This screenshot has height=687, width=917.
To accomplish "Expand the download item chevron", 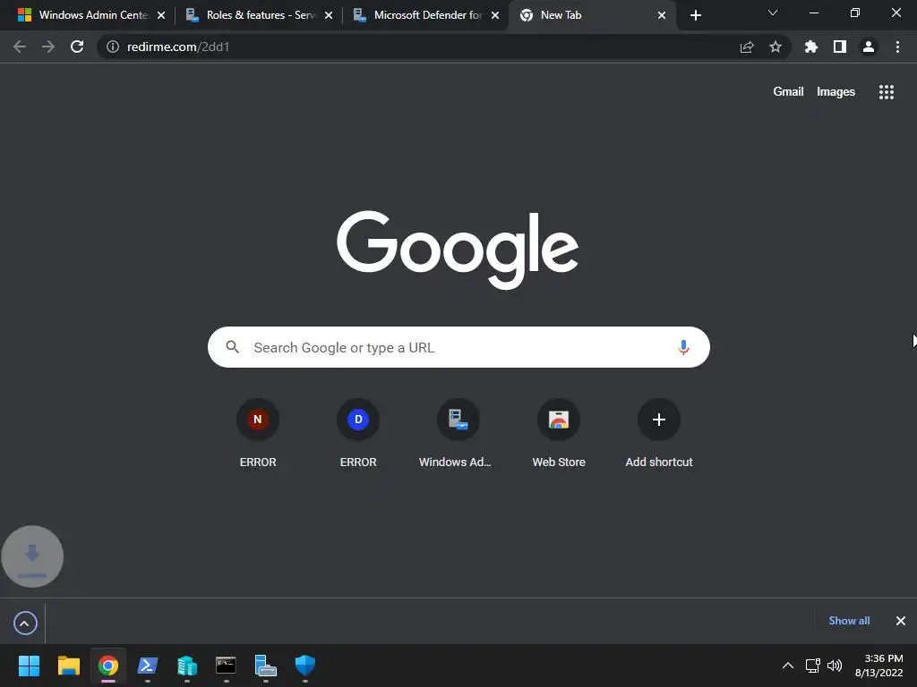I will pyautogui.click(x=25, y=623).
